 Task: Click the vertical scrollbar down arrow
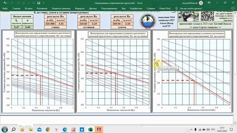(x=235, y=123)
